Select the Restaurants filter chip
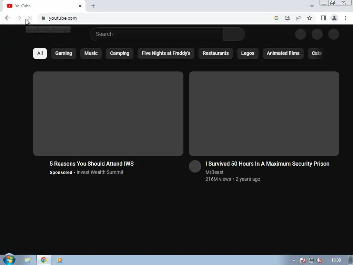The image size is (353, 265). pos(216,53)
